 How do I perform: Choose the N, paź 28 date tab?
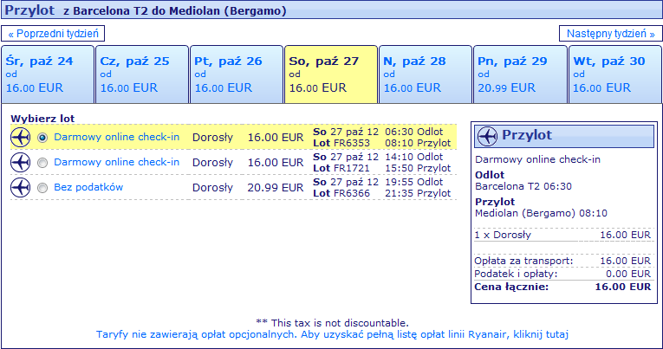coord(426,74)
